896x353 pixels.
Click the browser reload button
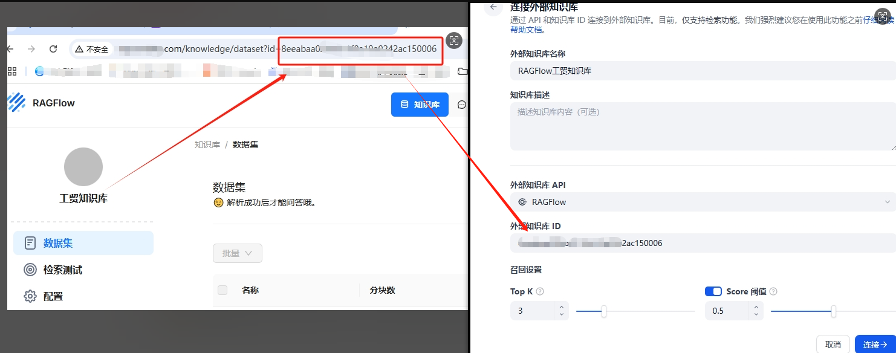pos(53,49)
